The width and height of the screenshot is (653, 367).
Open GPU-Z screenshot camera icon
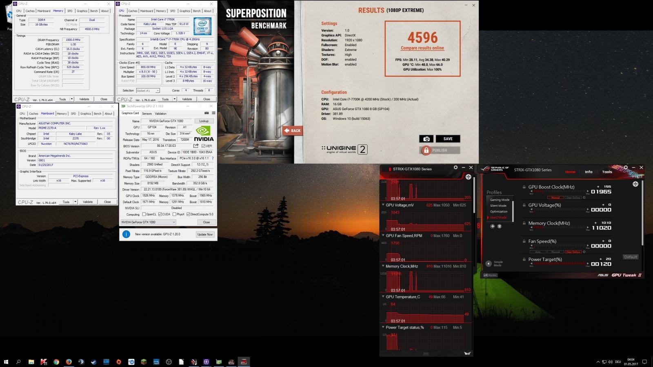[x=207, y=113]
